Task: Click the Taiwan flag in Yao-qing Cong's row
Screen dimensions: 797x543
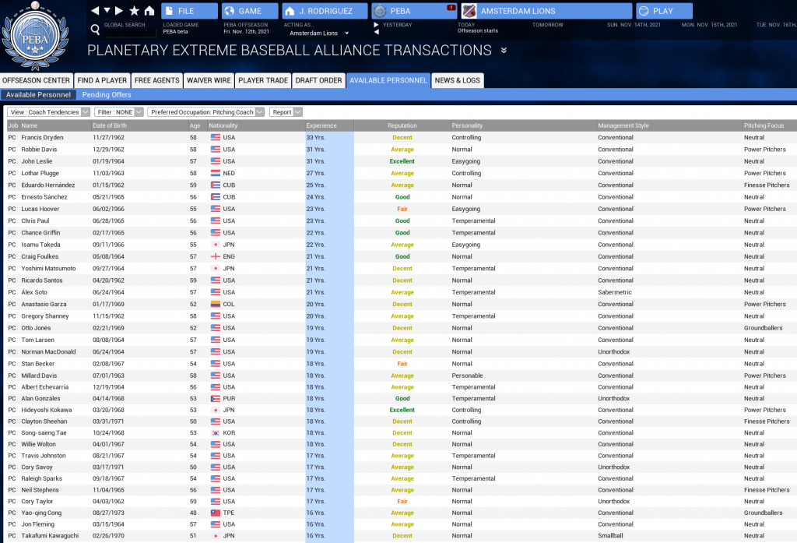Action: coord(216,513)
